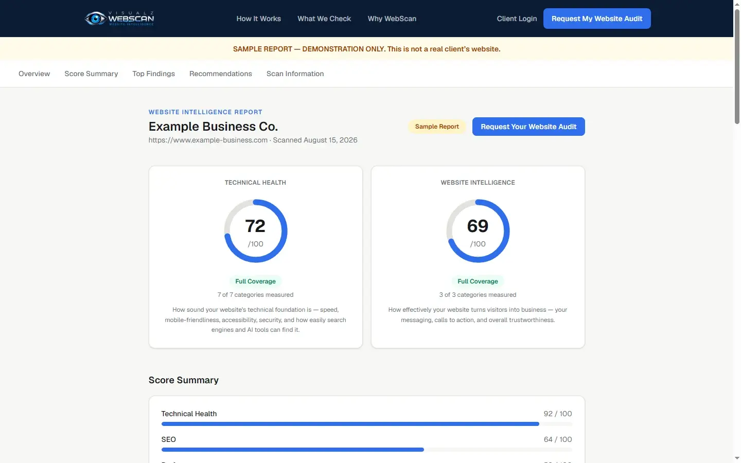Click the Request My Website Audit button
This screenshot has width=741, height=463.
(x=597, y=19)
